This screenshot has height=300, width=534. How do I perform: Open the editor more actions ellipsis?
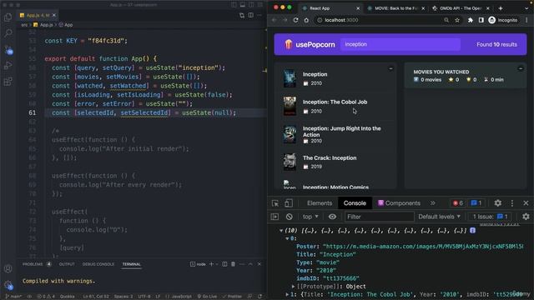(259, 15)
